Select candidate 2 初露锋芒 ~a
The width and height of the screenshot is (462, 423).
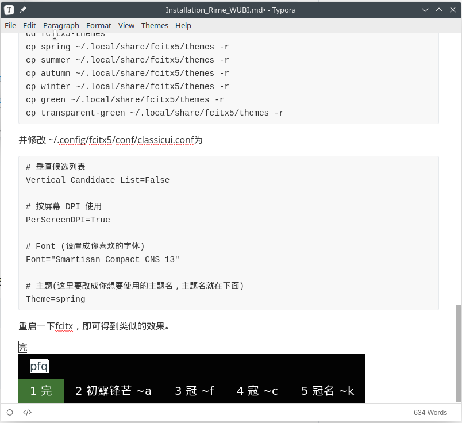[x=113, y=391]
